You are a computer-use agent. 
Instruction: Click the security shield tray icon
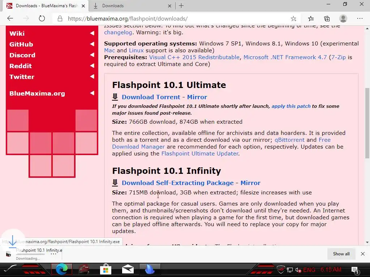tap(281, 269)
